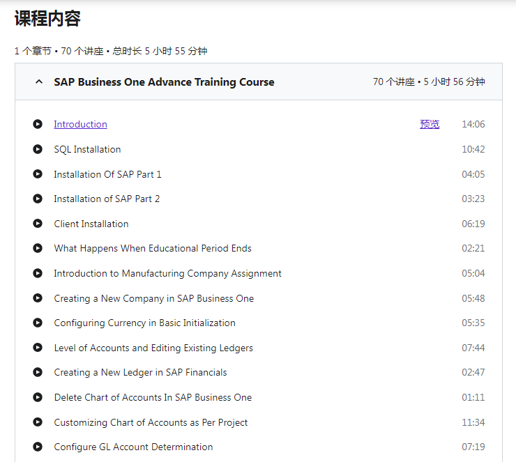Open the Introduction lecture link
The width and height of the screenshot is (516, 462).
(x=80, y=124)
